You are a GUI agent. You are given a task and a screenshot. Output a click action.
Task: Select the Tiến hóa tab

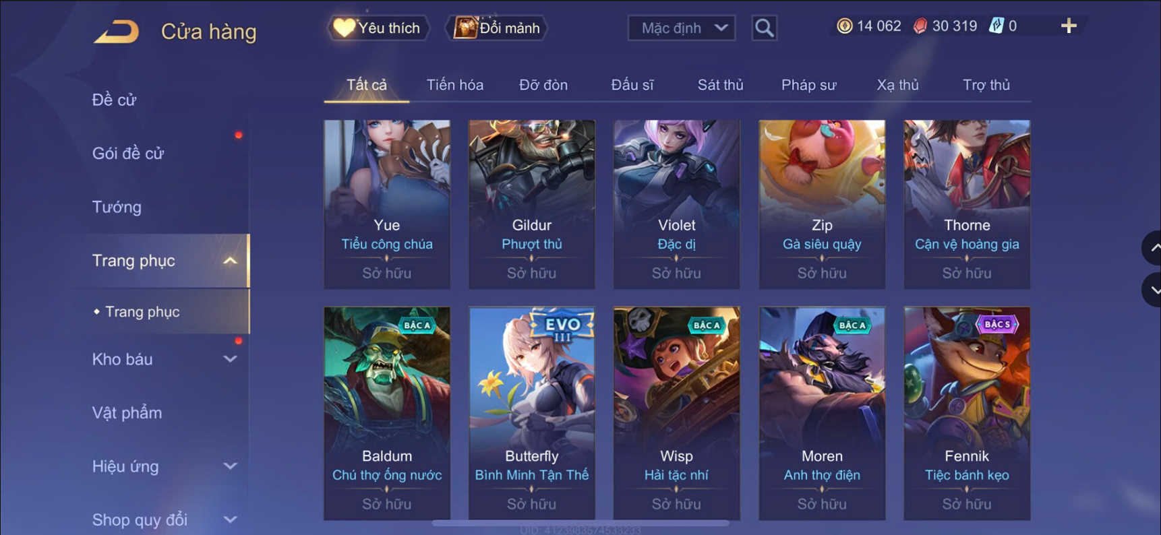point(454,85)
